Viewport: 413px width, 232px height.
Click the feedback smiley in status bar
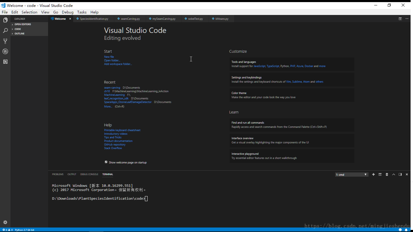coord(400,230)
